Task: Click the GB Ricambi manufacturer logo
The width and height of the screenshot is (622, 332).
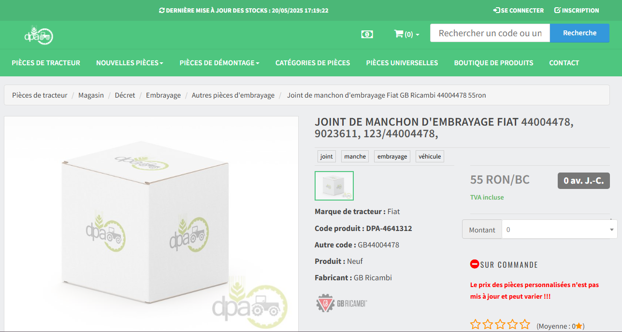Action: (342, 303)
